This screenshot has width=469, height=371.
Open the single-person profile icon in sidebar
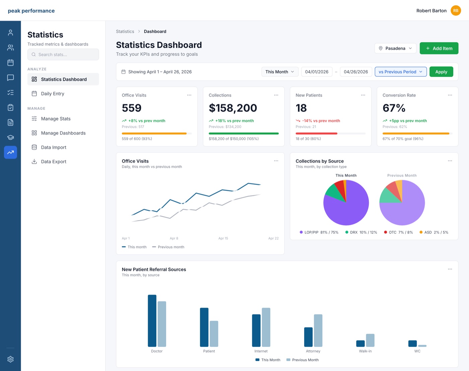coord(10,32)
